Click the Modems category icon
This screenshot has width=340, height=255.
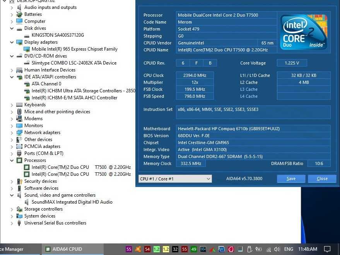[19, 119]
